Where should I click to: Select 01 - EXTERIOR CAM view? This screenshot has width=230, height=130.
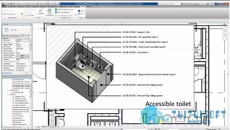click(19, 97)
